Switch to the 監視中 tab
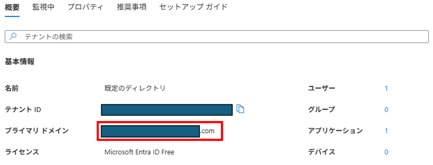 point(43,7)
